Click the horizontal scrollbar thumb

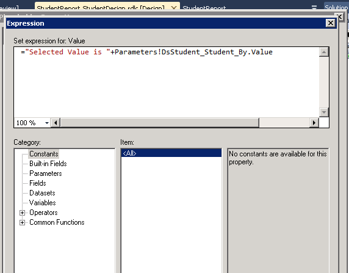pos(160,123)
